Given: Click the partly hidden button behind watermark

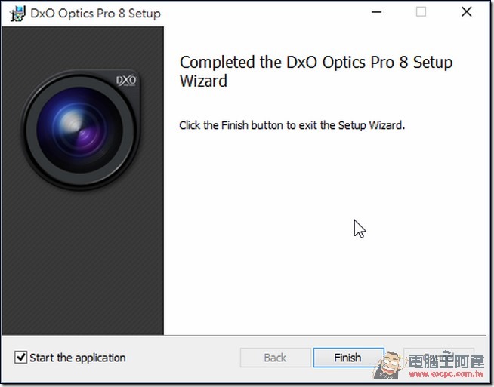Looking at the screenshot, I should 439,358.
